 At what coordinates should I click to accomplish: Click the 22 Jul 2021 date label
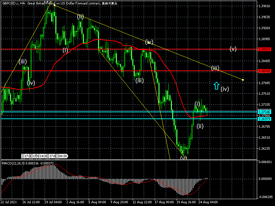[x=9, y=203]
